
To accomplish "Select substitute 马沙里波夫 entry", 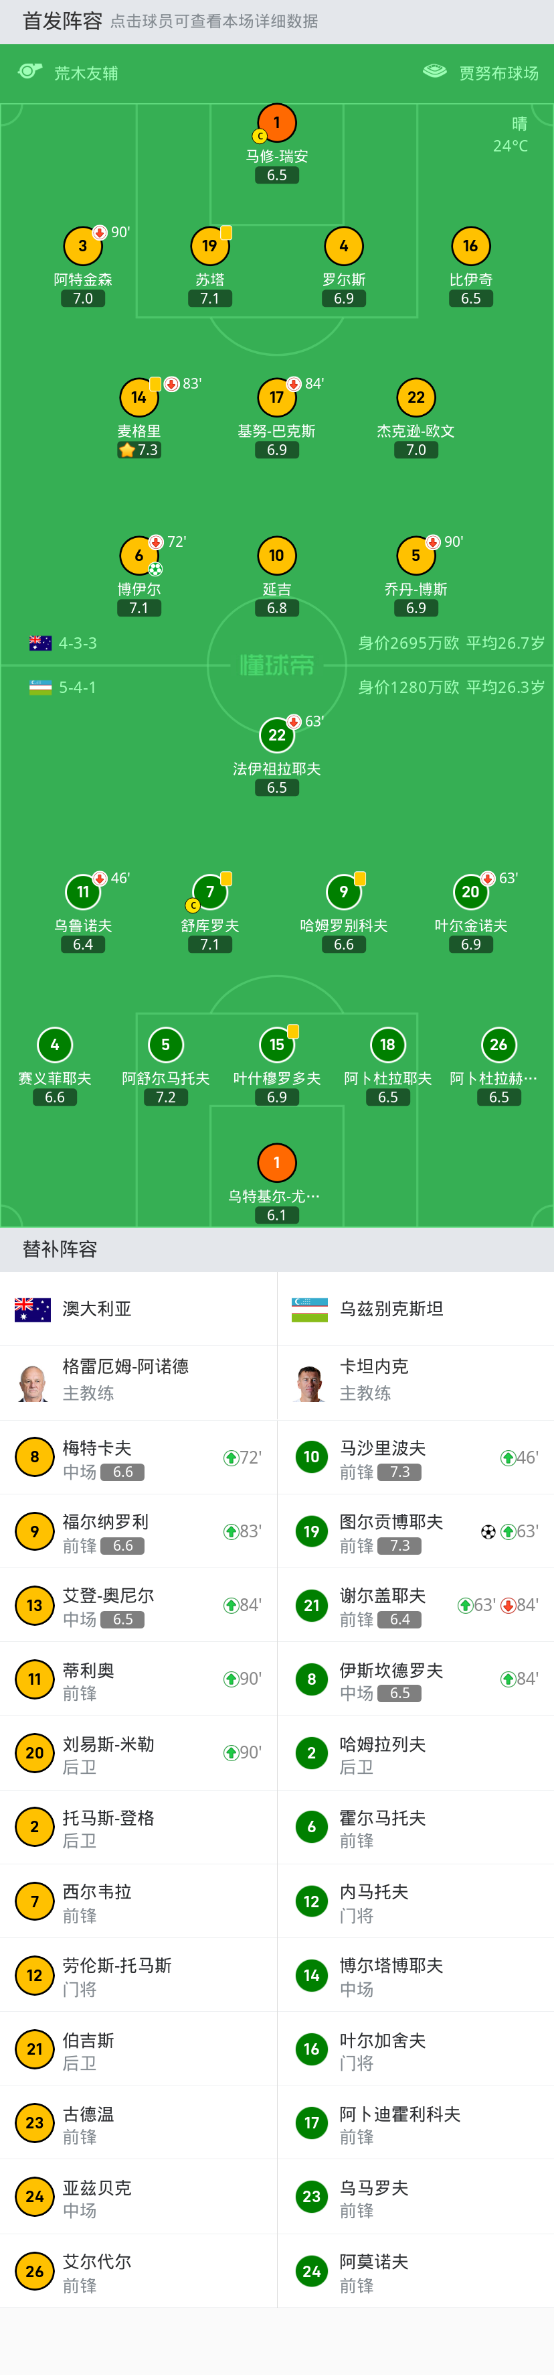I will click(416, 1457).
